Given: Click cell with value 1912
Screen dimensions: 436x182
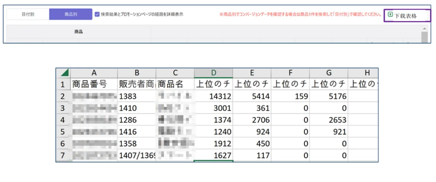Looking at the screenshot, I should [213, 143].
